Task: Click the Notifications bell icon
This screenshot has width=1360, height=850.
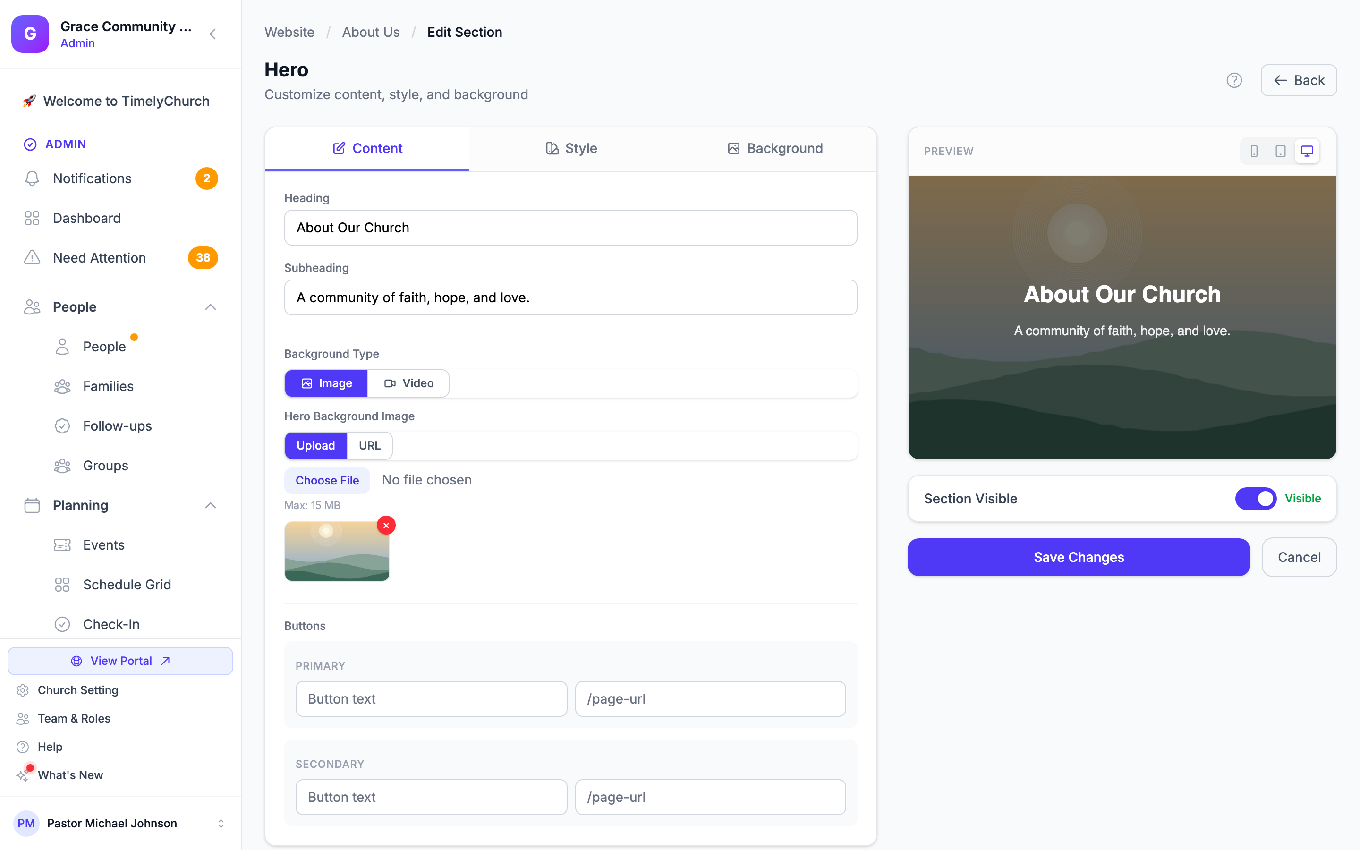Action: pos(32,178)
